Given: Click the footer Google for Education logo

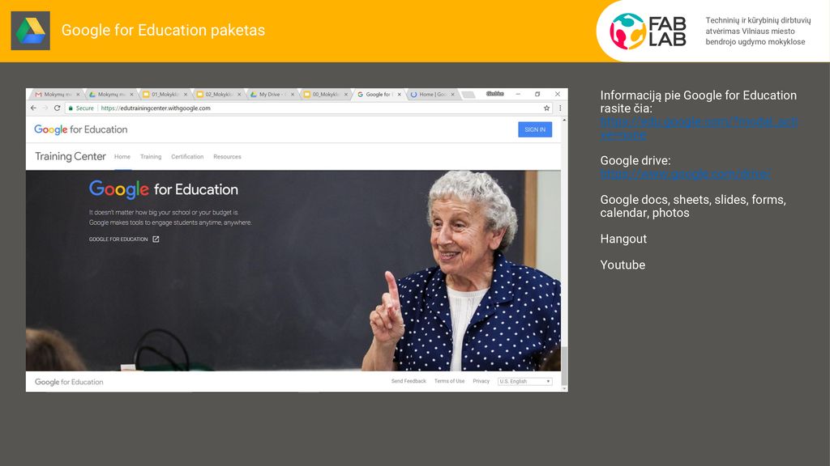Looking at the screenshot, I should tap(69, 382).
